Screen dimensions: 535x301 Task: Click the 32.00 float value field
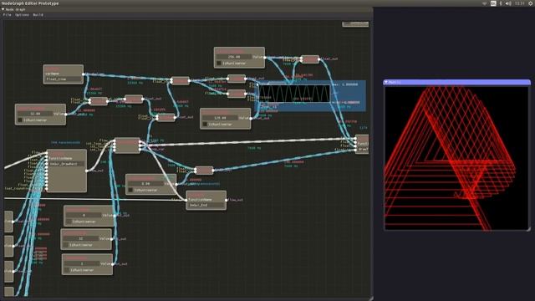coord(35,114)
